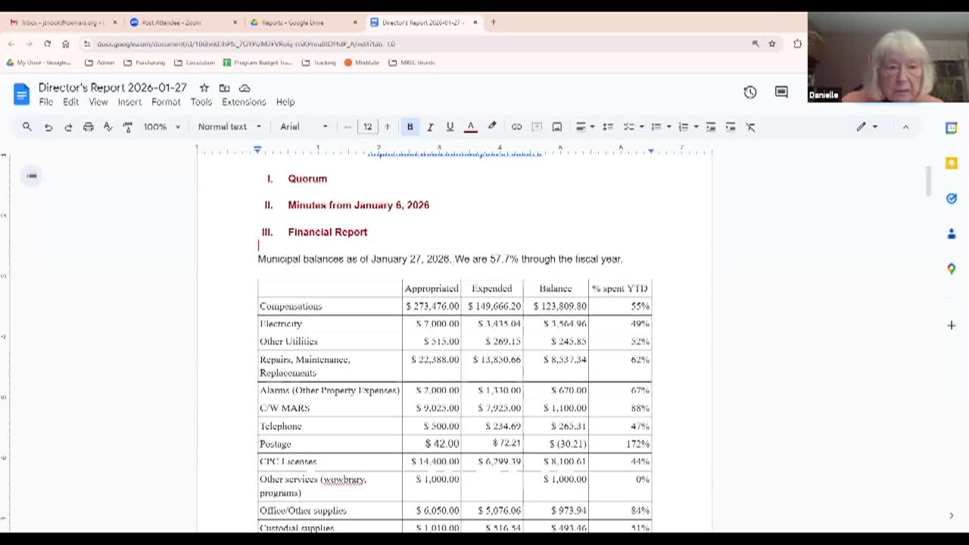Click the font size field showing 12
Screen dimensions: 969x545
tap(367, 127)
